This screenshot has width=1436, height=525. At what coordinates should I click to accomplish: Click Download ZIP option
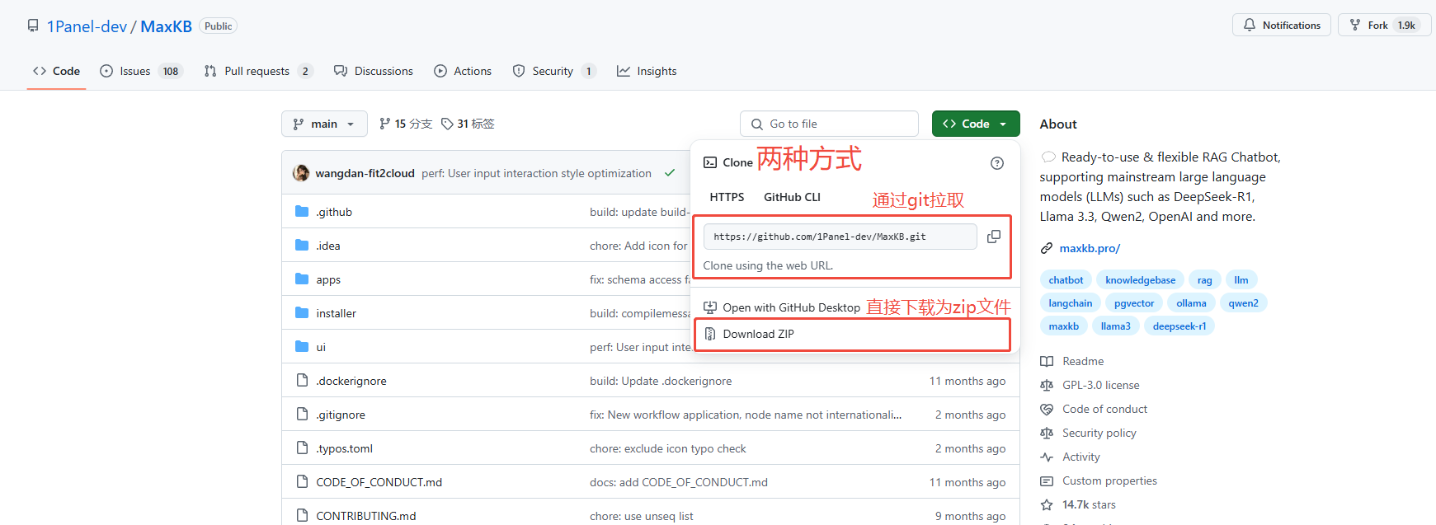pyautogui.click(x=758, y=334)
